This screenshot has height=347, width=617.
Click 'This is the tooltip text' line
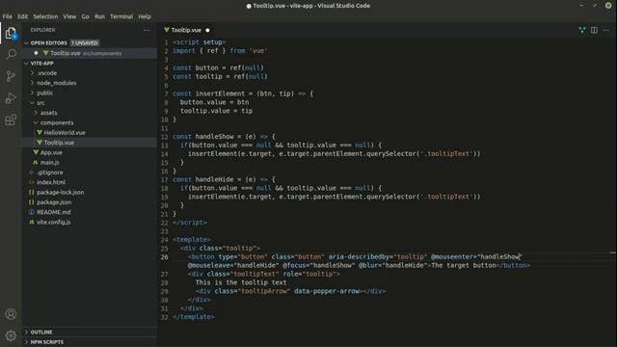(x=241, y=282)
